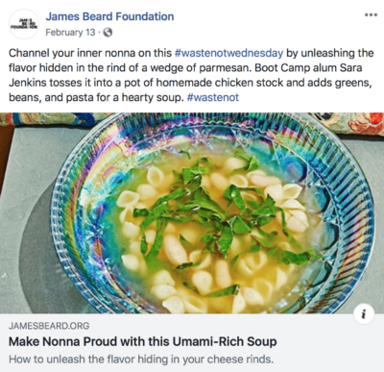Open the three-dot post options menu

(x=371, y=14)
